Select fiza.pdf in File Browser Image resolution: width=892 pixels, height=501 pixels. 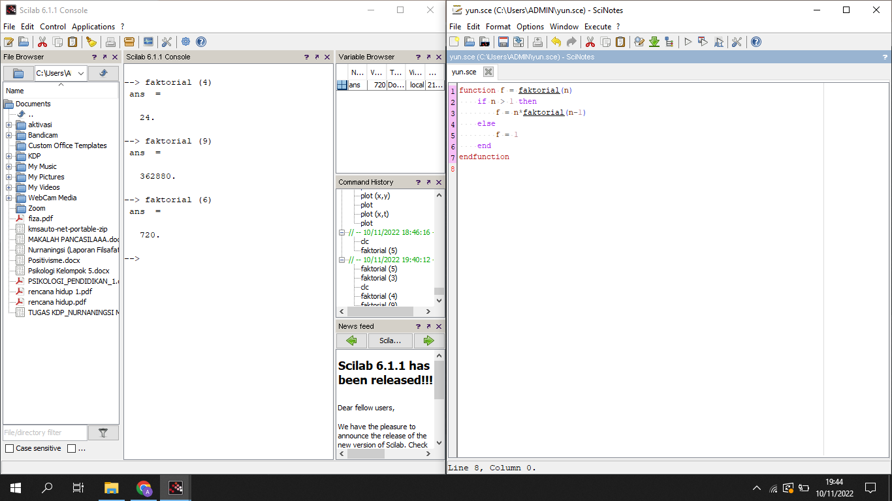[x=40, y=219]
